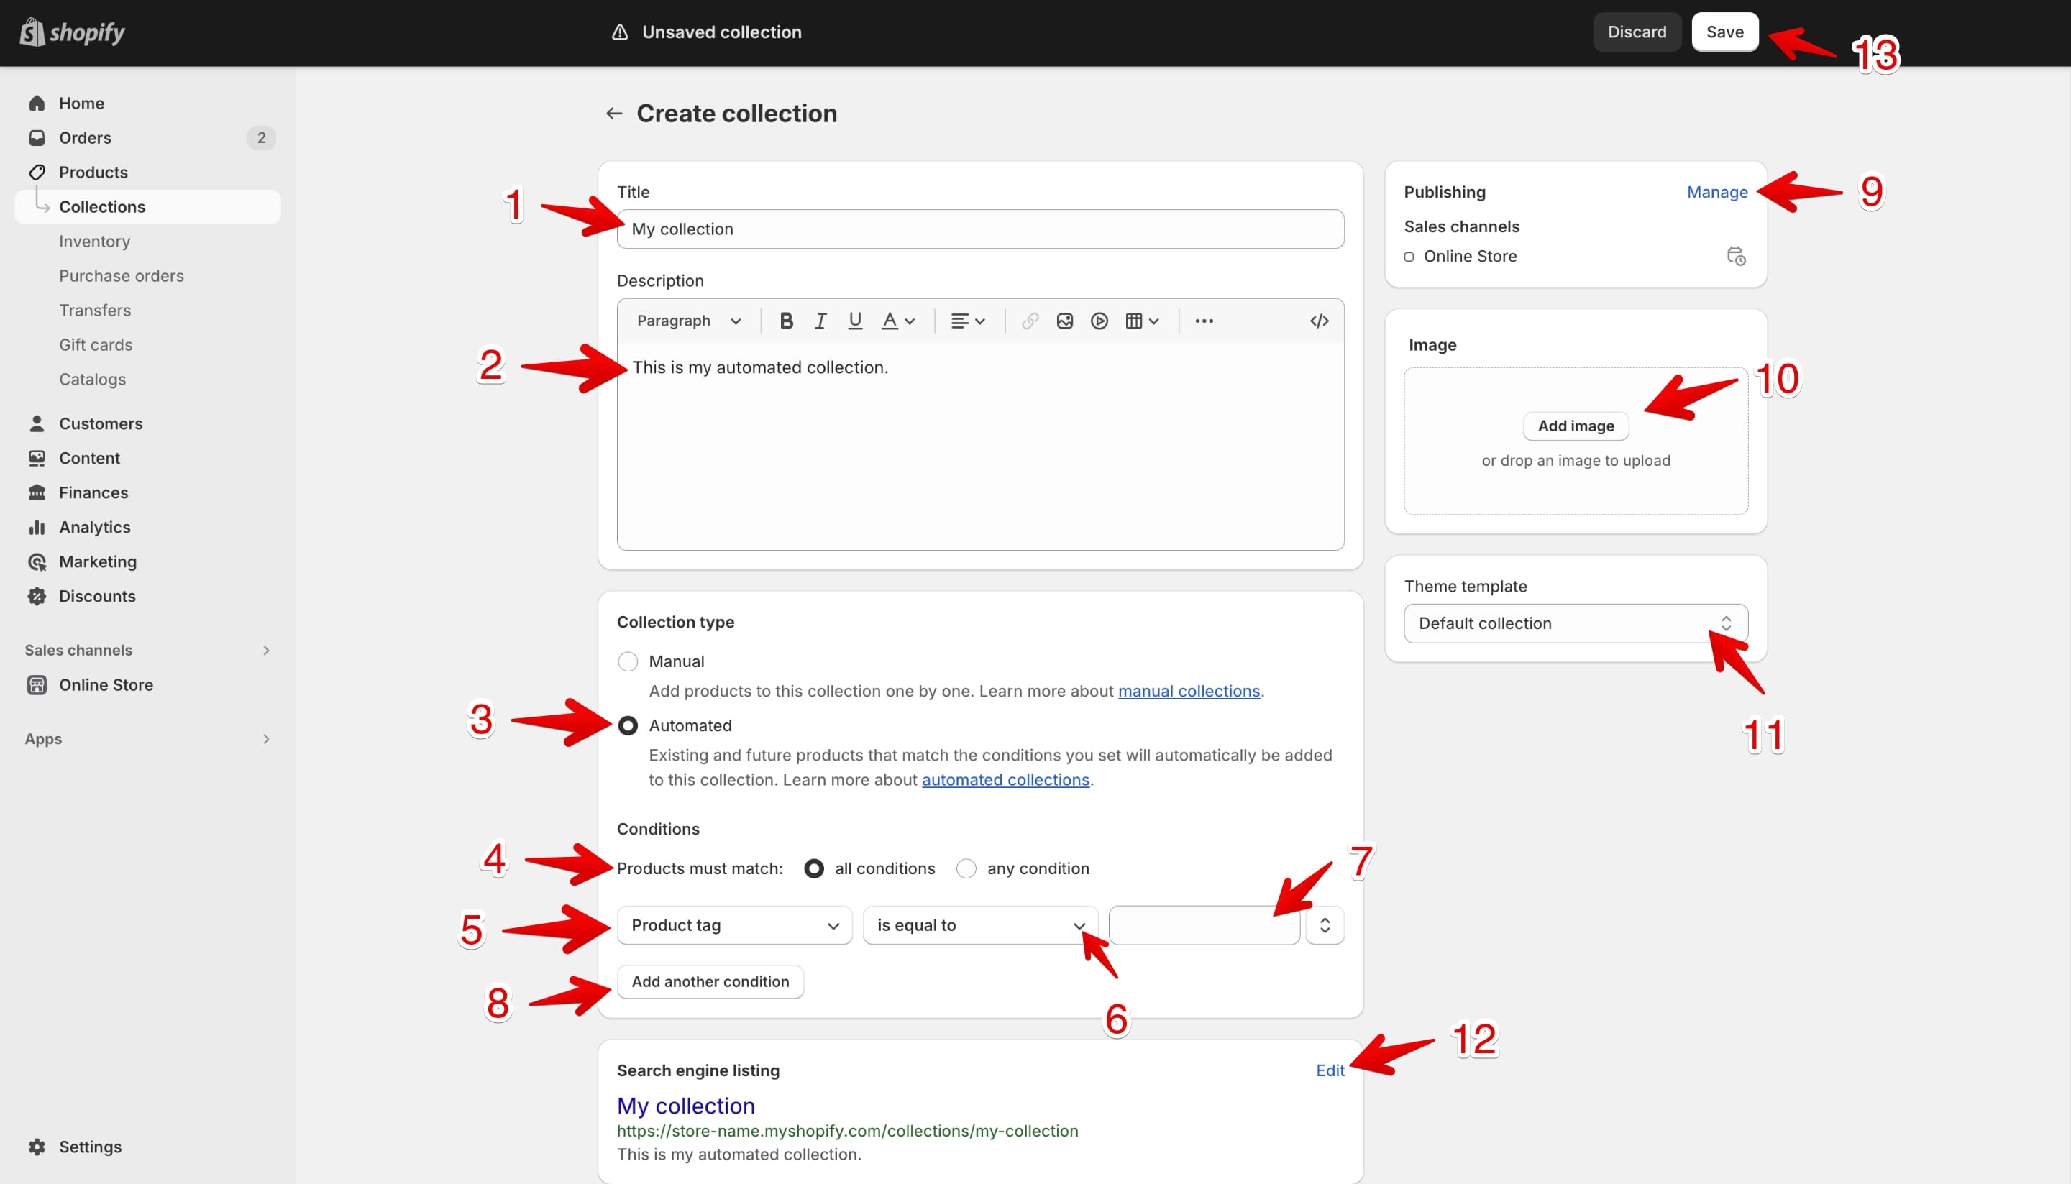Toggle bold formatting in description toolbar
2071x1184 pixels.
pos(786,321)
